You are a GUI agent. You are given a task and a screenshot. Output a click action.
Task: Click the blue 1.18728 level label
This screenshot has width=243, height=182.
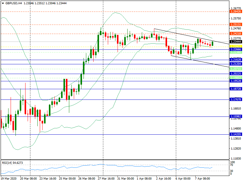click(236, 89)
